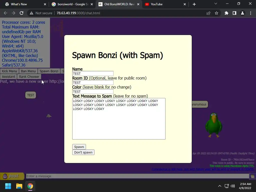Screen dimensions: 256x192
Task: Click the Chrome taskbar icon
Action: pos(30,186)
